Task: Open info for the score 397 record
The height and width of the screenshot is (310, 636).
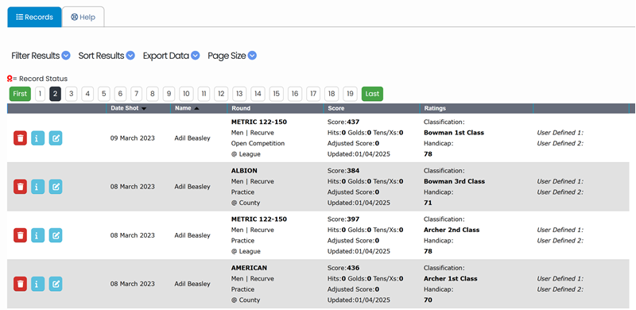Action: point(37,235)
